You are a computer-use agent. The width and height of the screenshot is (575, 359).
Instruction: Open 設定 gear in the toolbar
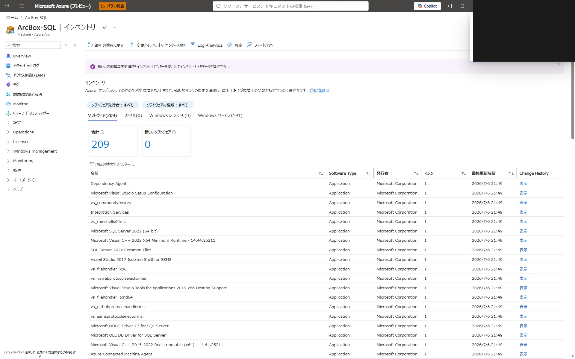point(235,45)
